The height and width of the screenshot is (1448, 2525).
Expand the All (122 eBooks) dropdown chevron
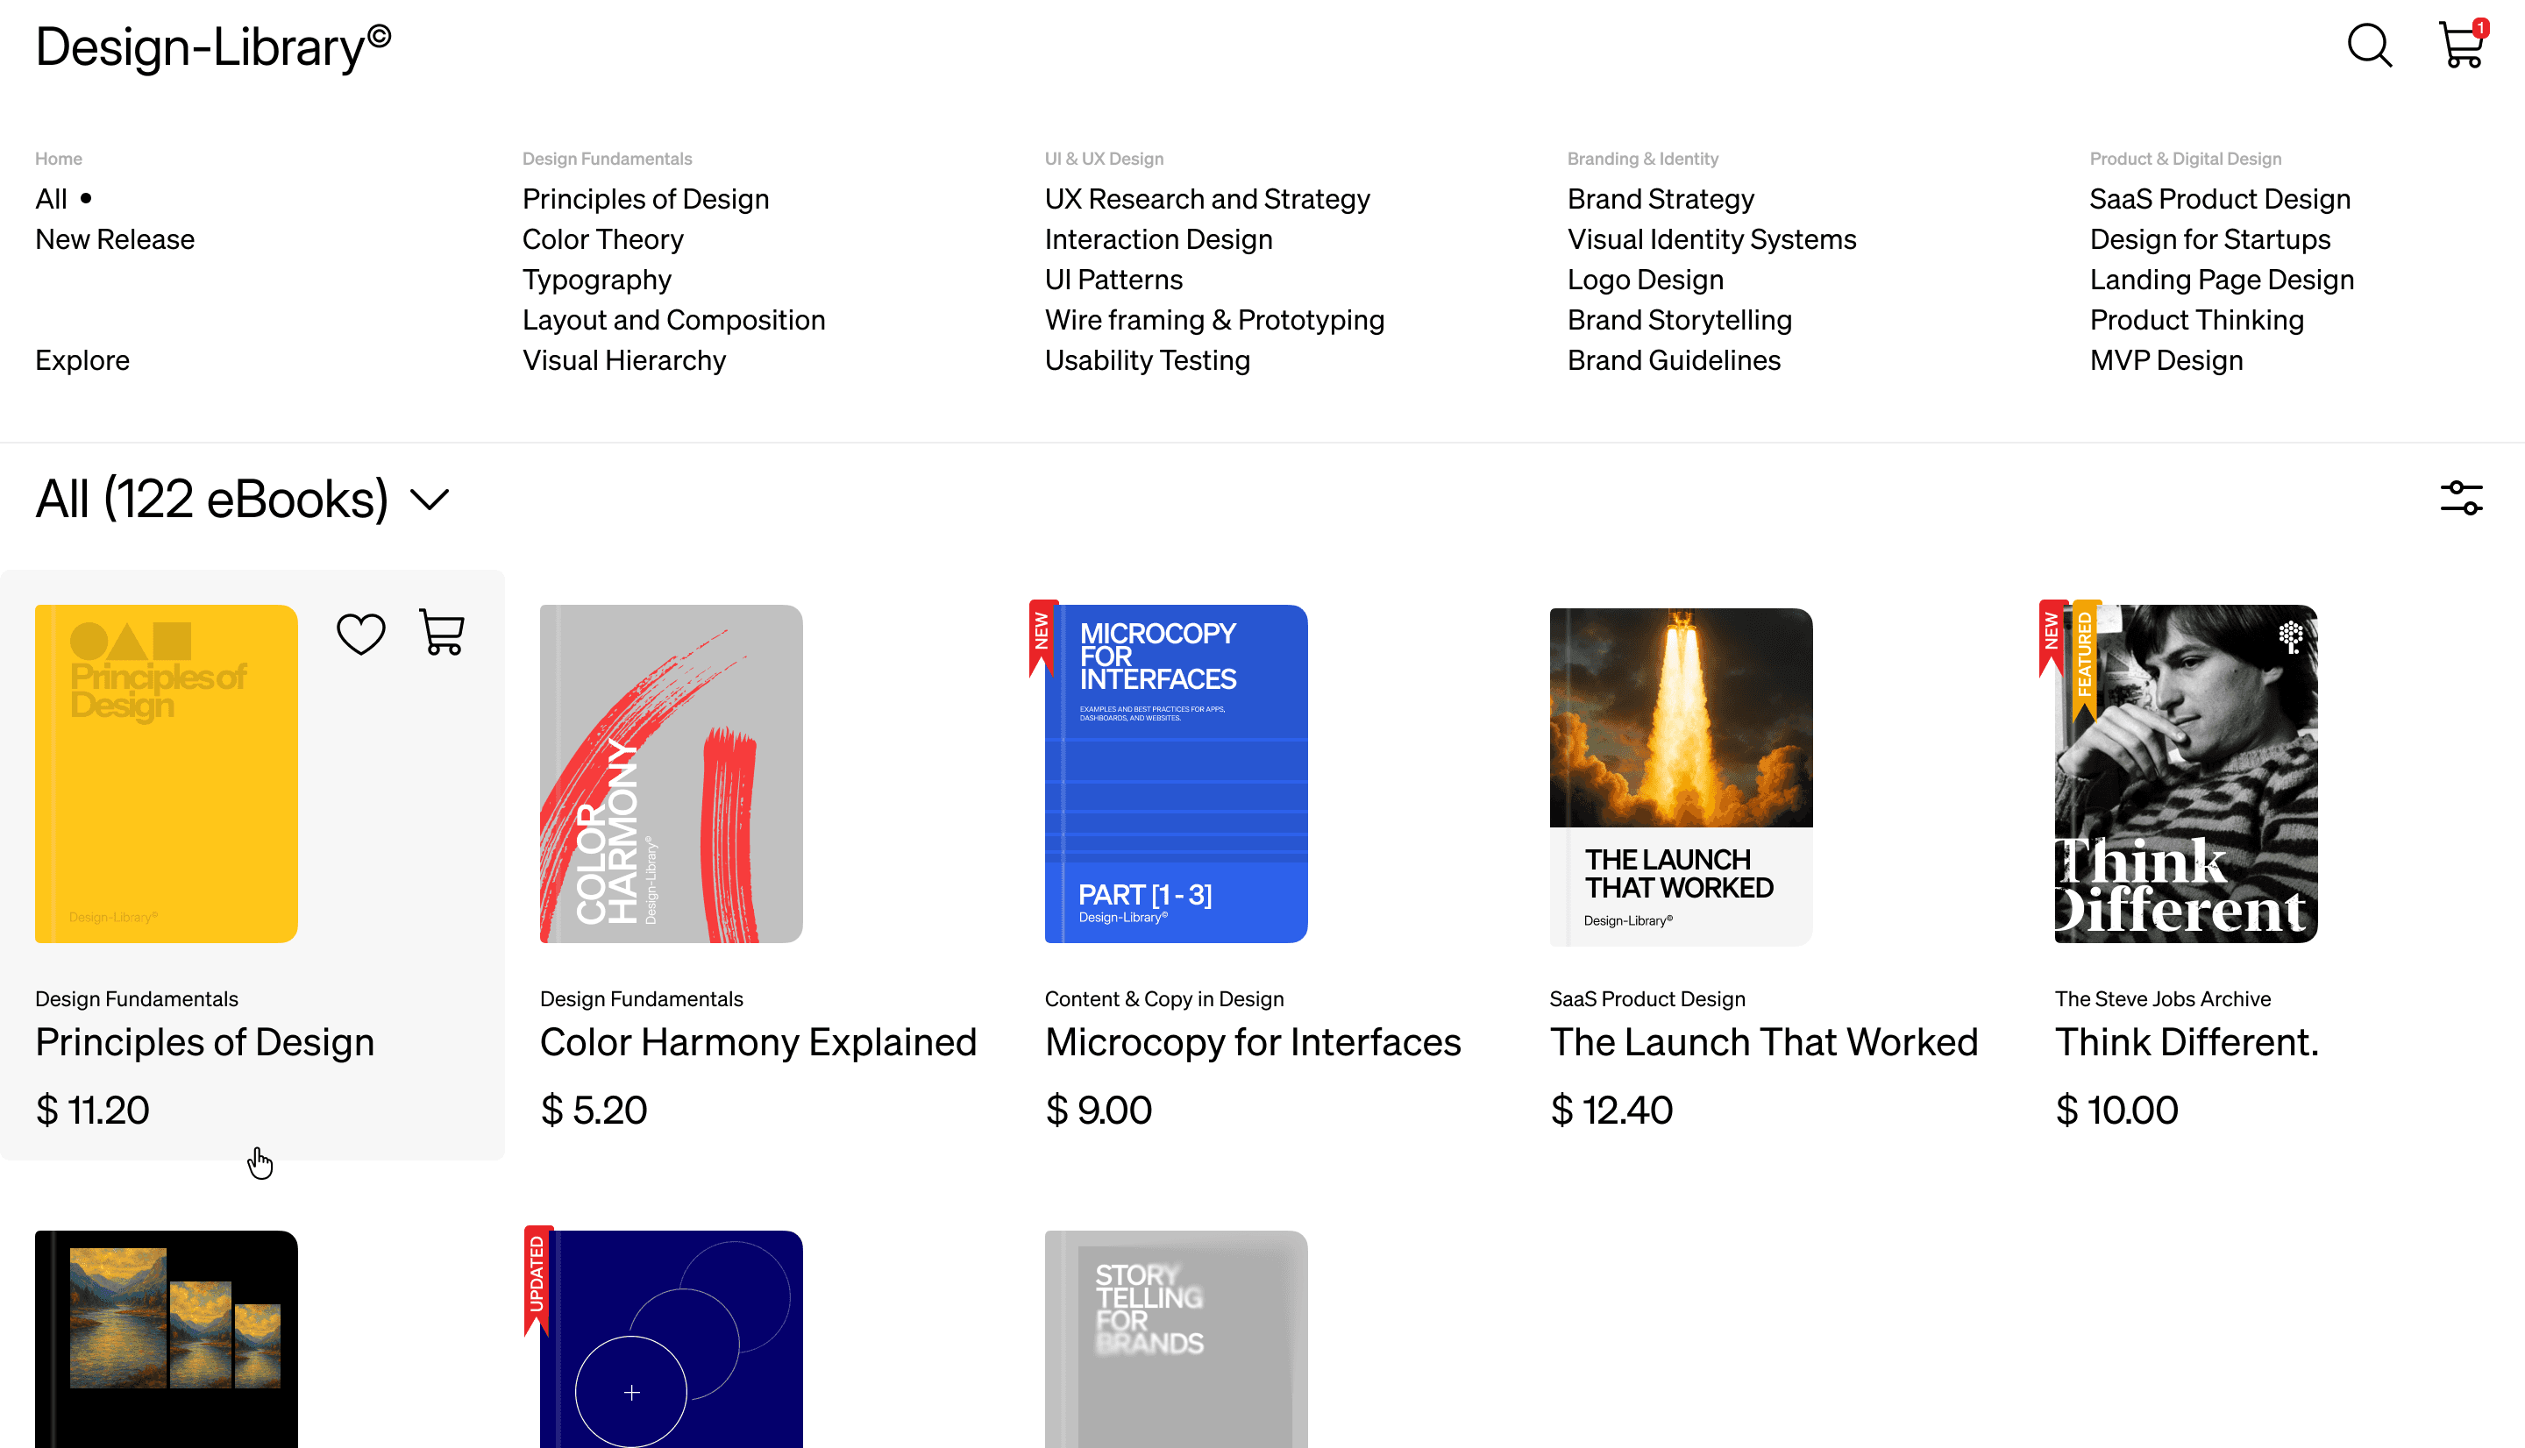[430, 500]
